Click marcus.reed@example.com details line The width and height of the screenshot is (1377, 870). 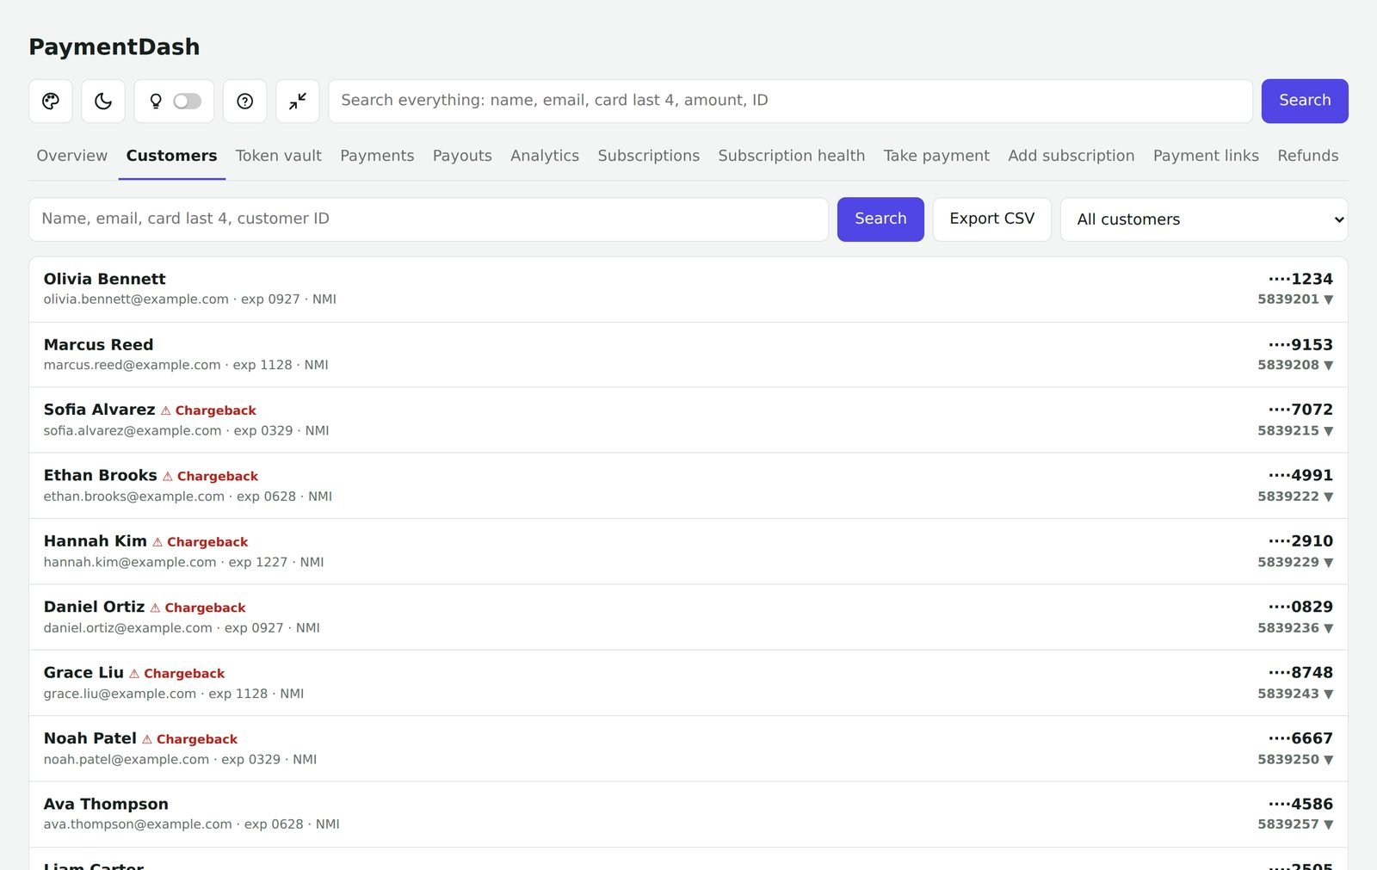coord(186,365)
